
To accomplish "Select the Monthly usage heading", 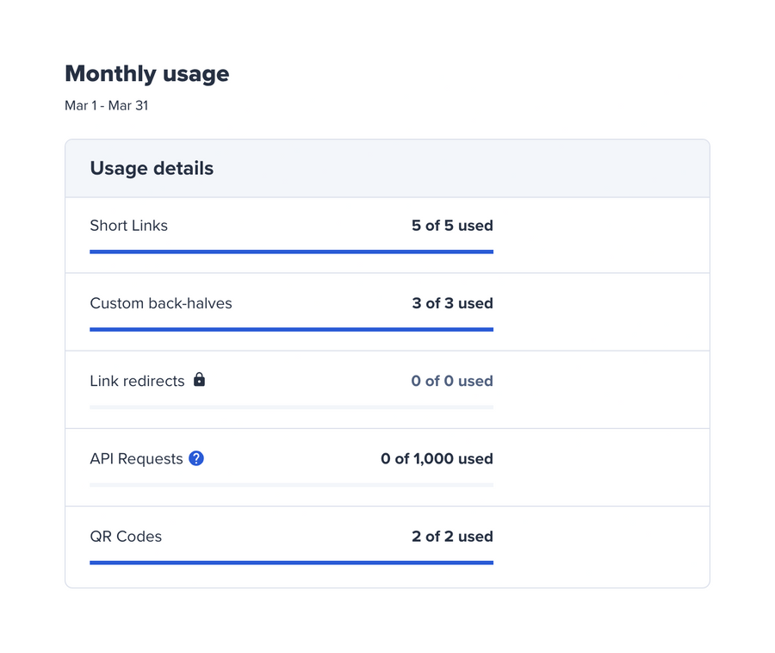I will [146, 74].
